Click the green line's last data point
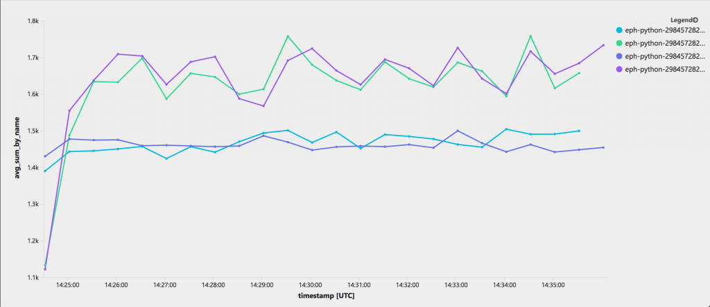 tap(579, 73)
